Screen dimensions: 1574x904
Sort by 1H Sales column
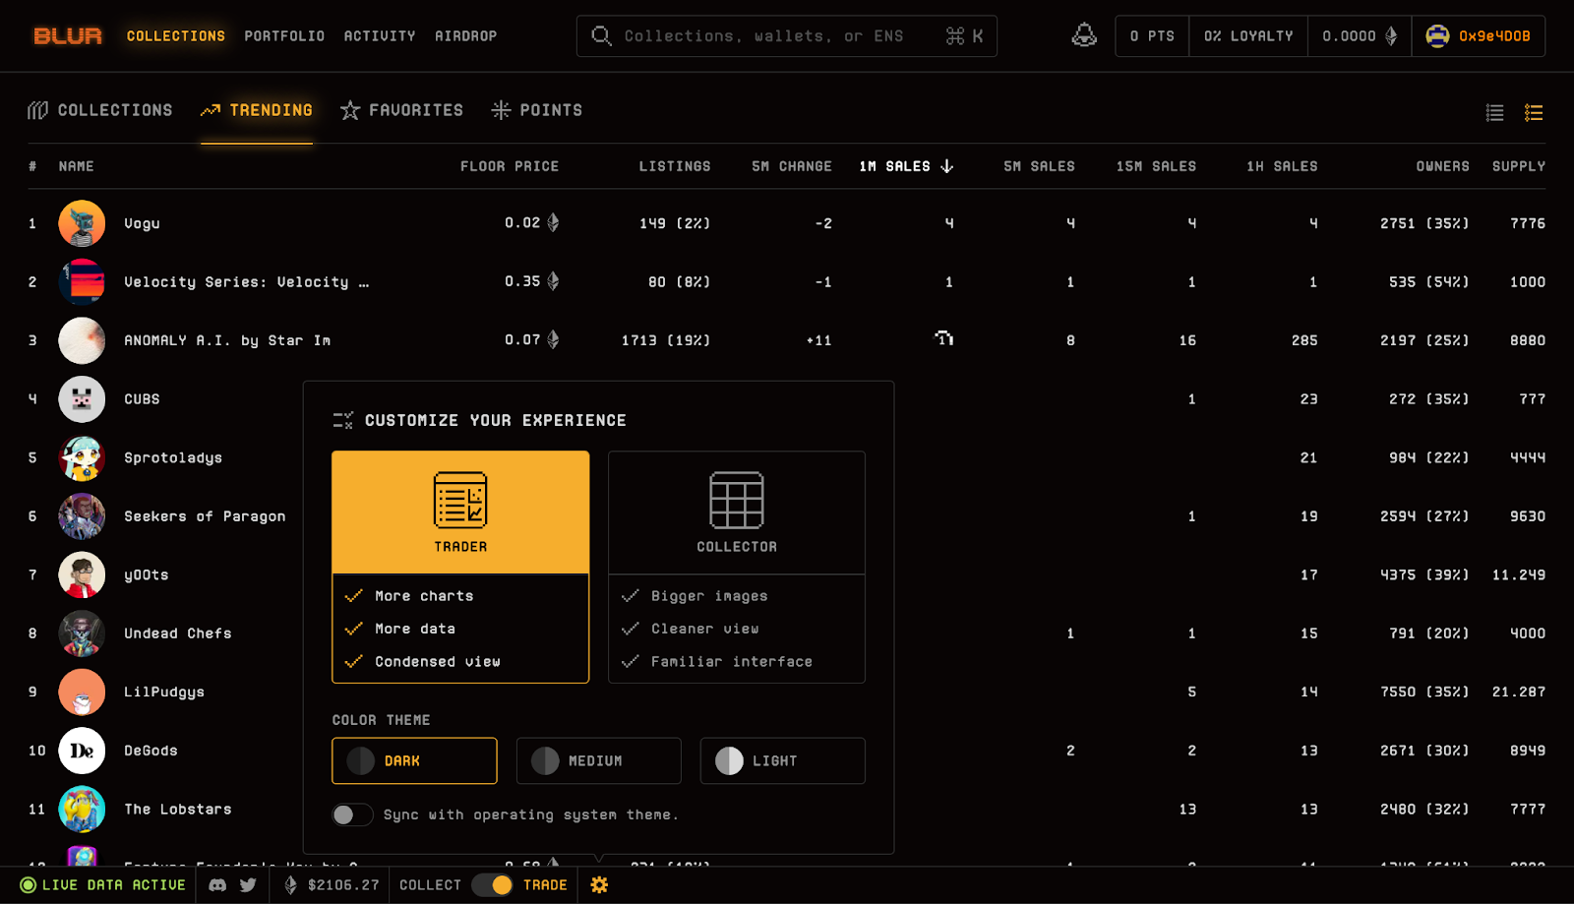click(1282, 166)
